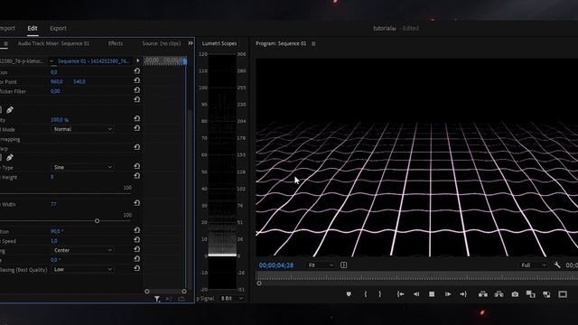Click the Program monitor timecode 00;00;04;28
This screenshot has width=578, height=325.
click(x=276, y=265)
